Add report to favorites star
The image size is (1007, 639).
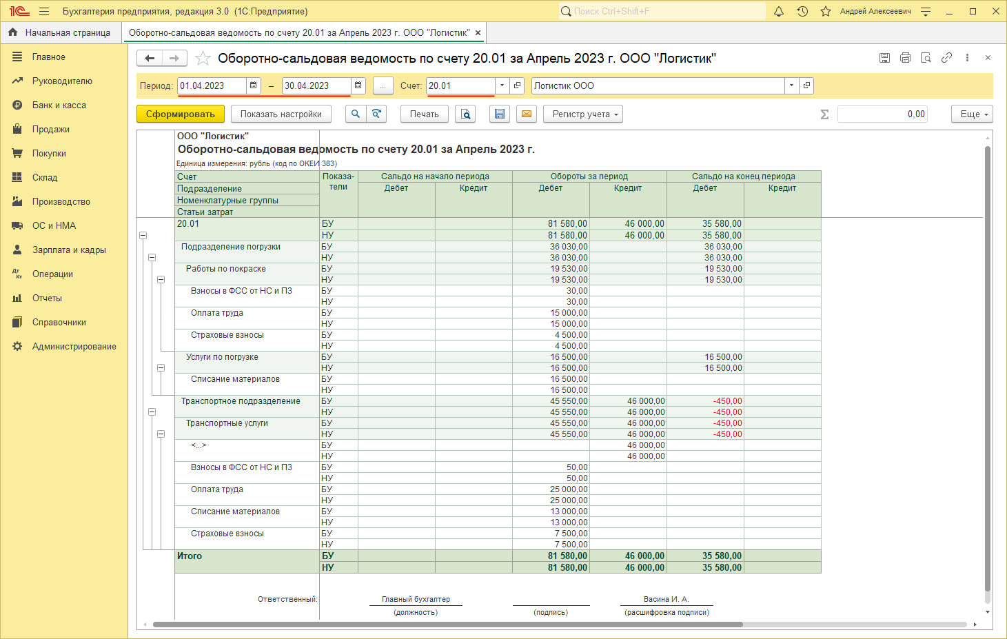pyautogui.click(x=203, y=59)
